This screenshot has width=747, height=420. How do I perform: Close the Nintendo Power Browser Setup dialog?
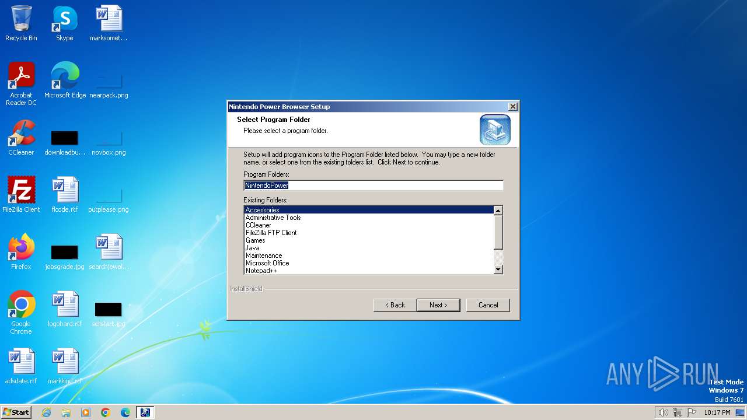point(512,107)
